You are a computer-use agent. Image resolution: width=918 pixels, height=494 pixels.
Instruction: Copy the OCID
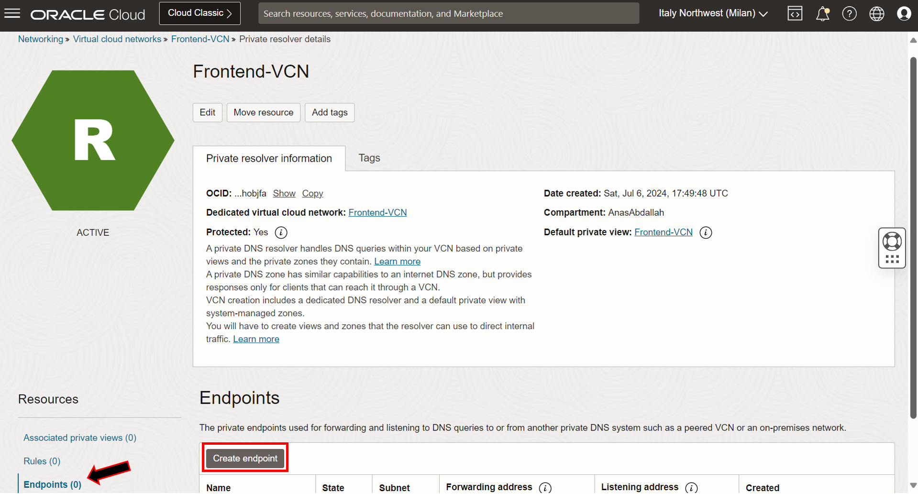tap(312, 193)
